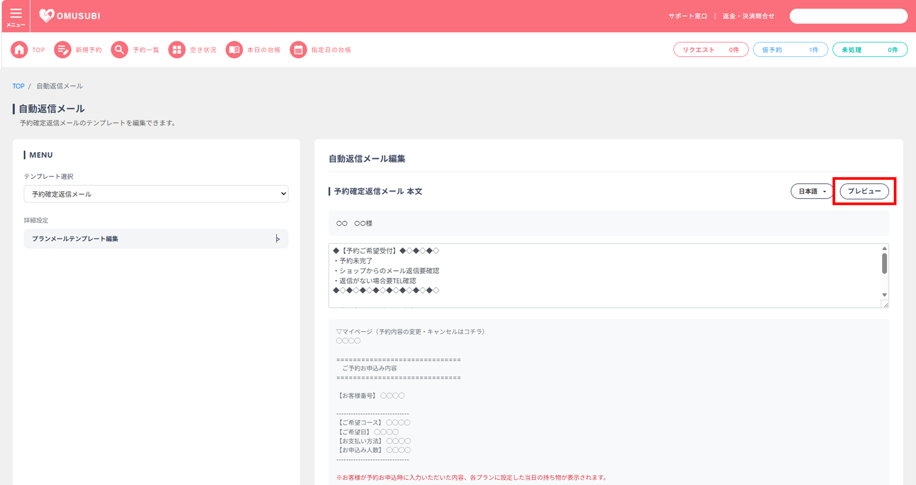Image resolution: width=916 pixels, height=485 pixels.
Task: Select 指定日の台帳 navigation label
Action: 331,50
